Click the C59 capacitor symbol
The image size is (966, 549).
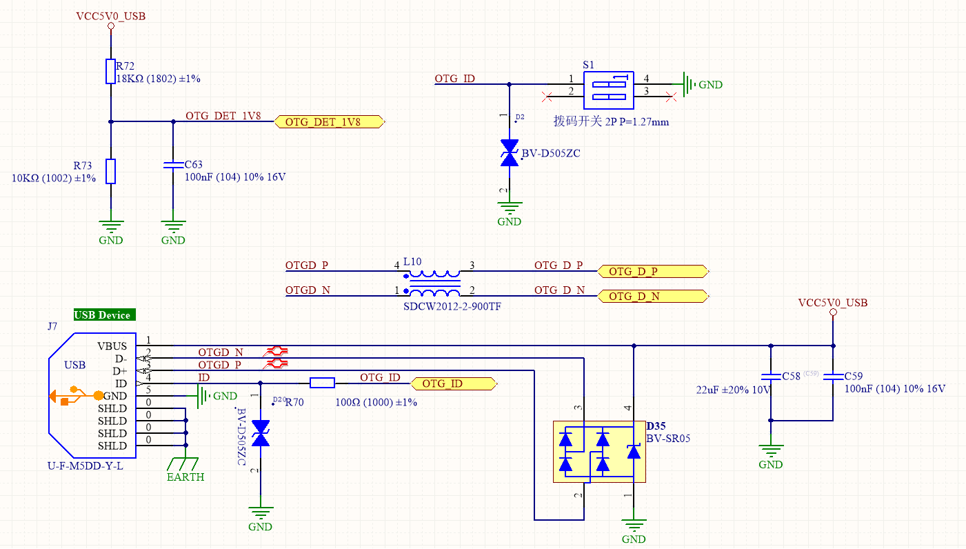[833, 377]
